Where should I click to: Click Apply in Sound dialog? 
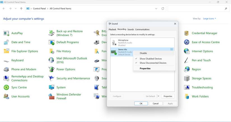coord(170,103)
